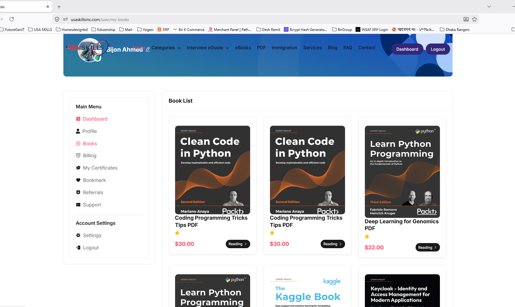The width and height of the screenshot is (515, 307).
Task: Open the FAQ nav item
Action: [348, 48]
